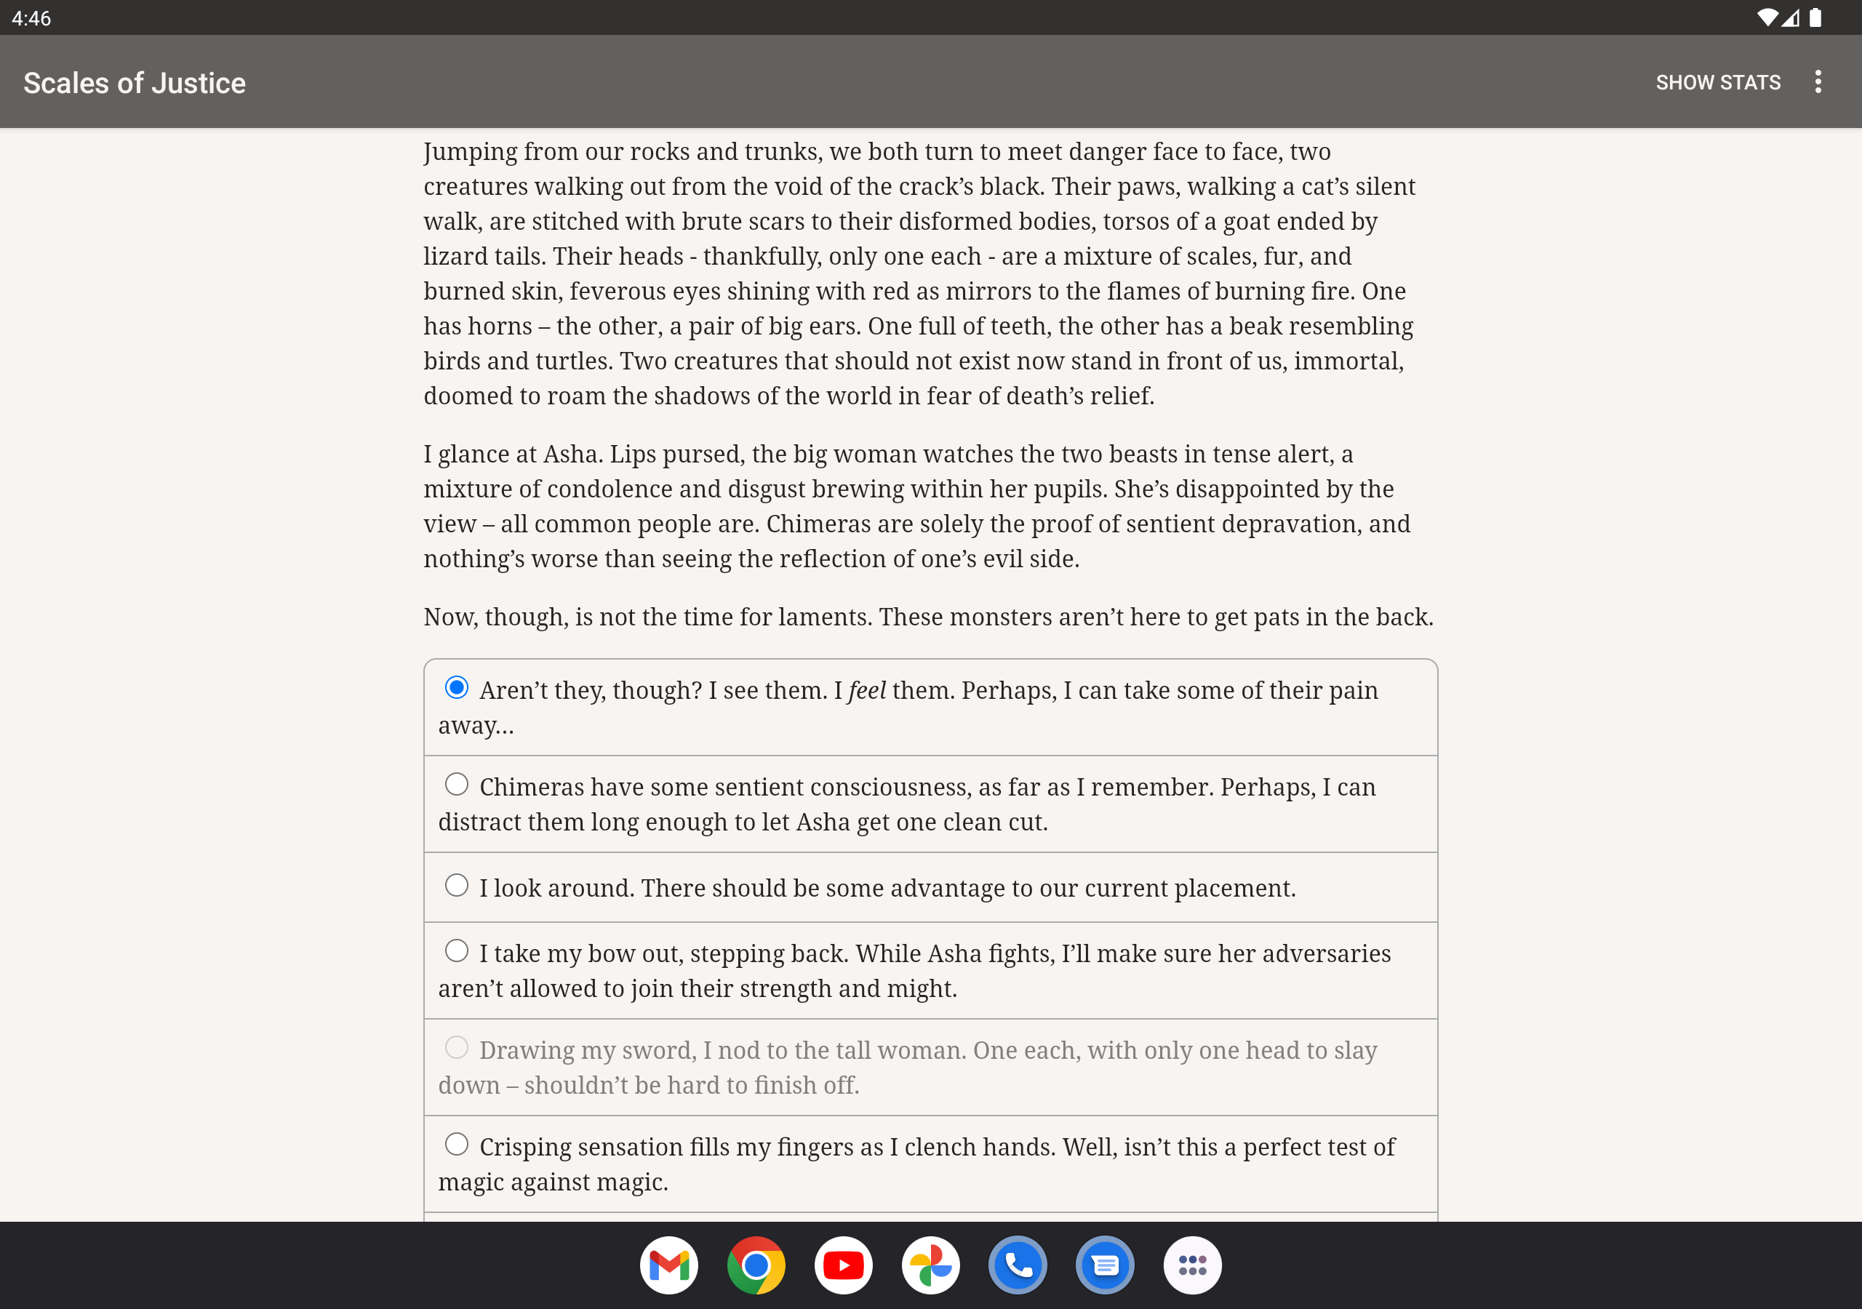This screenshot has height=1309, width=1862.
Task: Open Gmail from the dock
Action: [669, 1265]
